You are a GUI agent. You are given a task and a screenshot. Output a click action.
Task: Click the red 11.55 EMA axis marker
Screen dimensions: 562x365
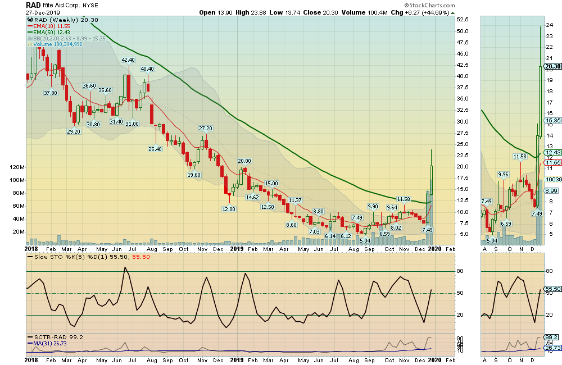pos(554,162)
